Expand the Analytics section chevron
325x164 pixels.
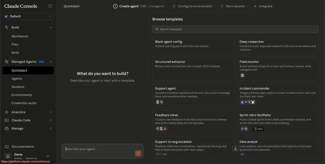pos(51,112)
